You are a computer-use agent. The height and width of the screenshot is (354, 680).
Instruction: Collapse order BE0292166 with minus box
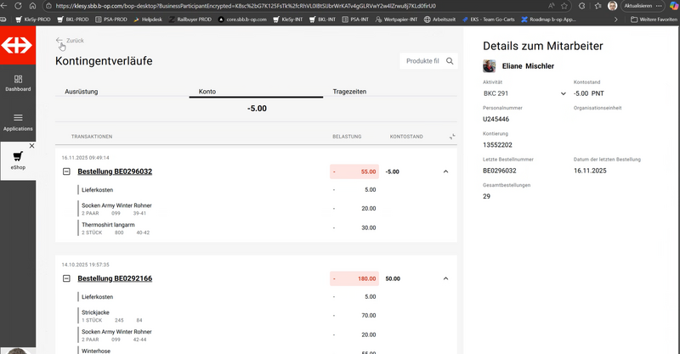(x=66, y=278)
